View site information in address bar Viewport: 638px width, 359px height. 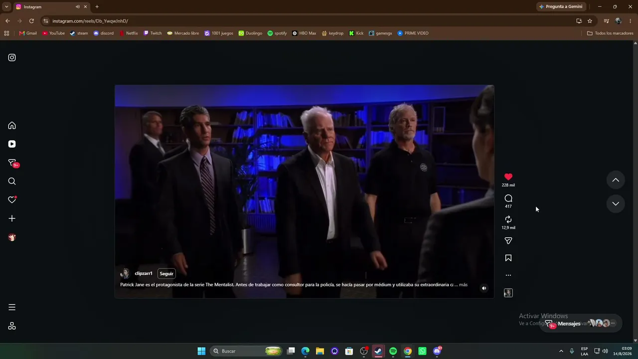pyautogui.click(x=46, y=21)
